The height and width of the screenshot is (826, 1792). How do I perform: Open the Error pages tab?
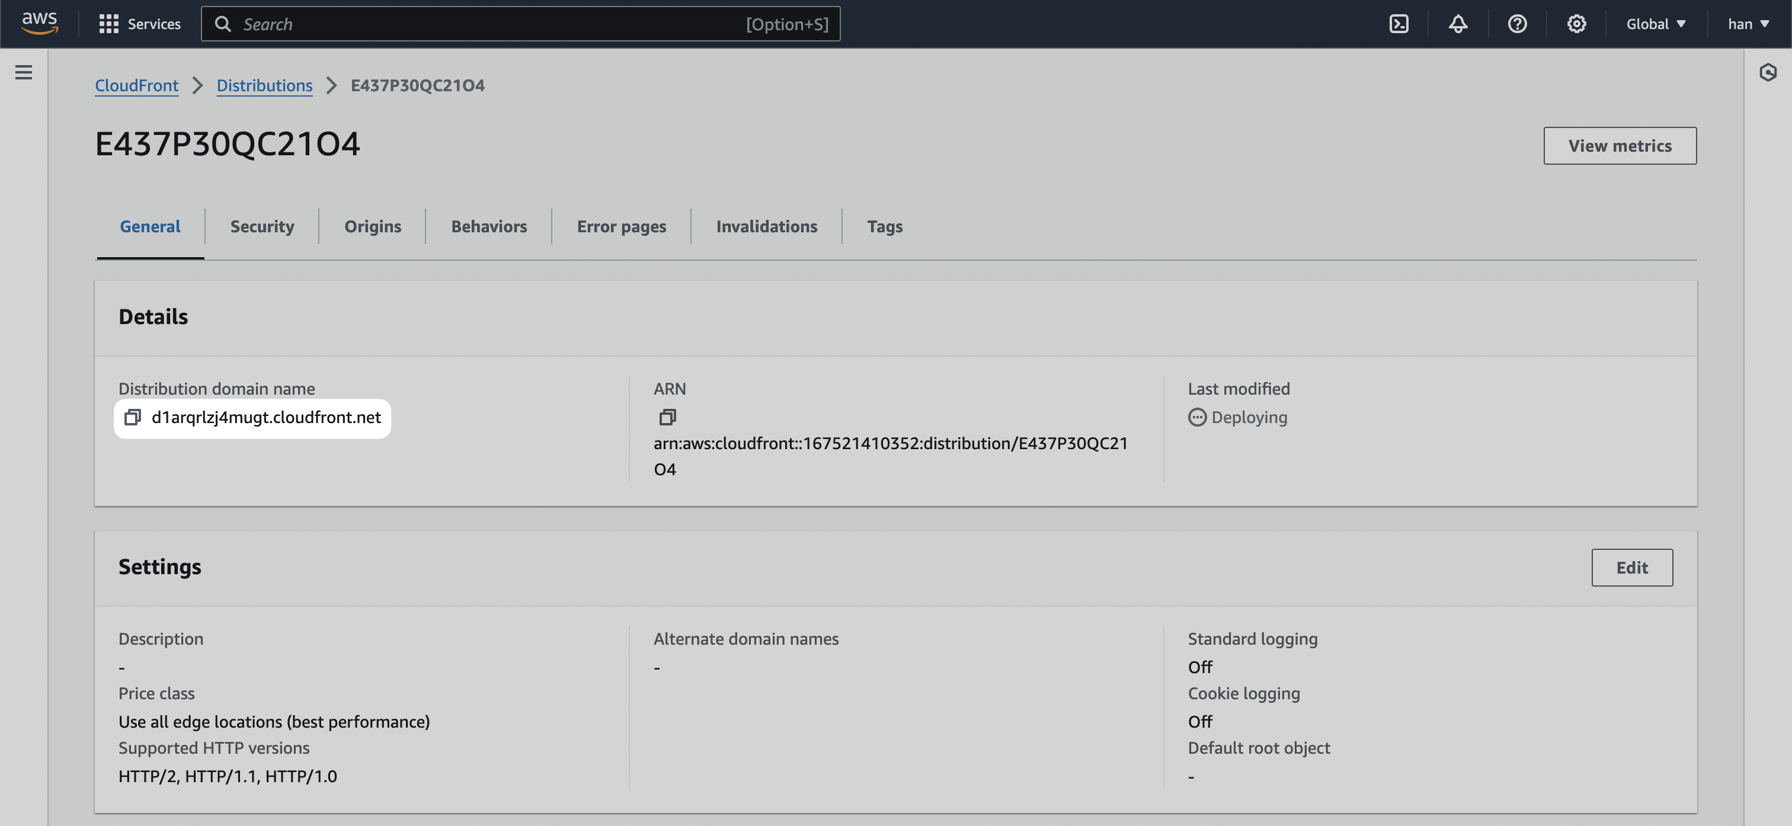[621, 226]
